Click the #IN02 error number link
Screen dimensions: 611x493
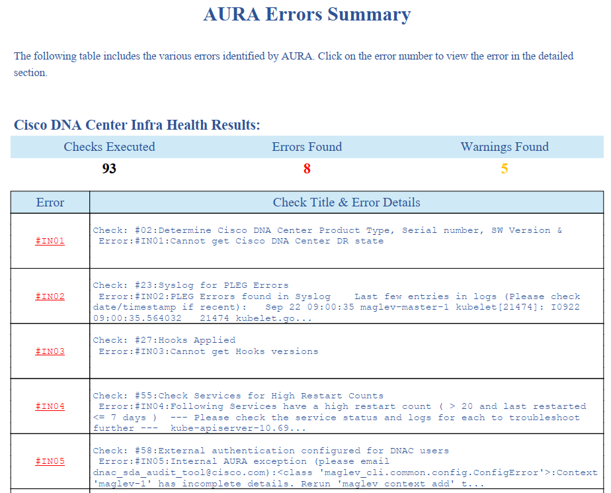[x=50, y=296]
